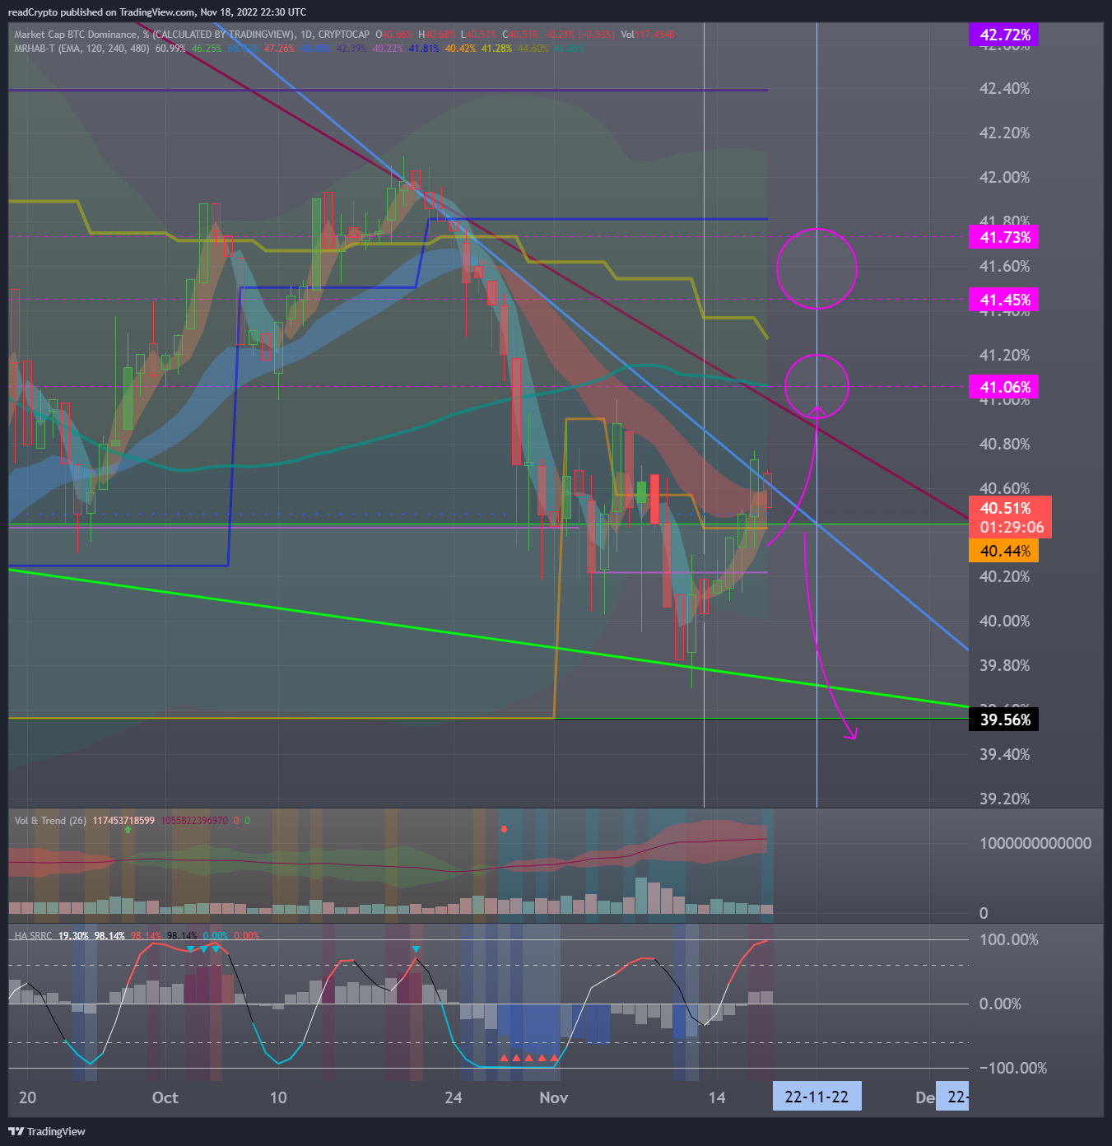
Task: Click the Oct label on the time axis
Action: pyautogui.click(x=165, y=1097)
